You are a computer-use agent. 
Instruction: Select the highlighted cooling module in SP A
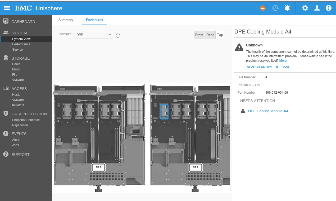[164, 112]
